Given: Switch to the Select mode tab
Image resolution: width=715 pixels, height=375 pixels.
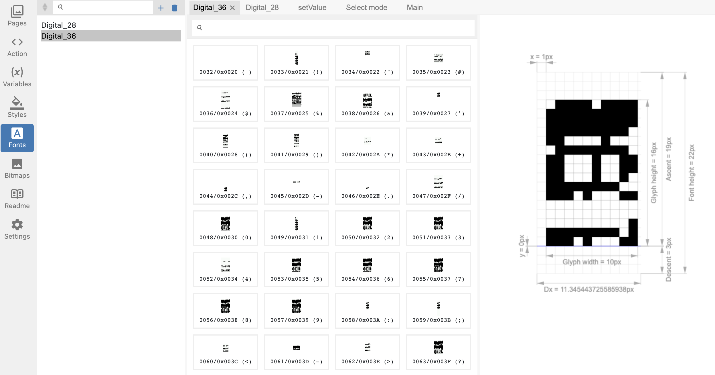Looking at the screenshot, I should point(366,7).
